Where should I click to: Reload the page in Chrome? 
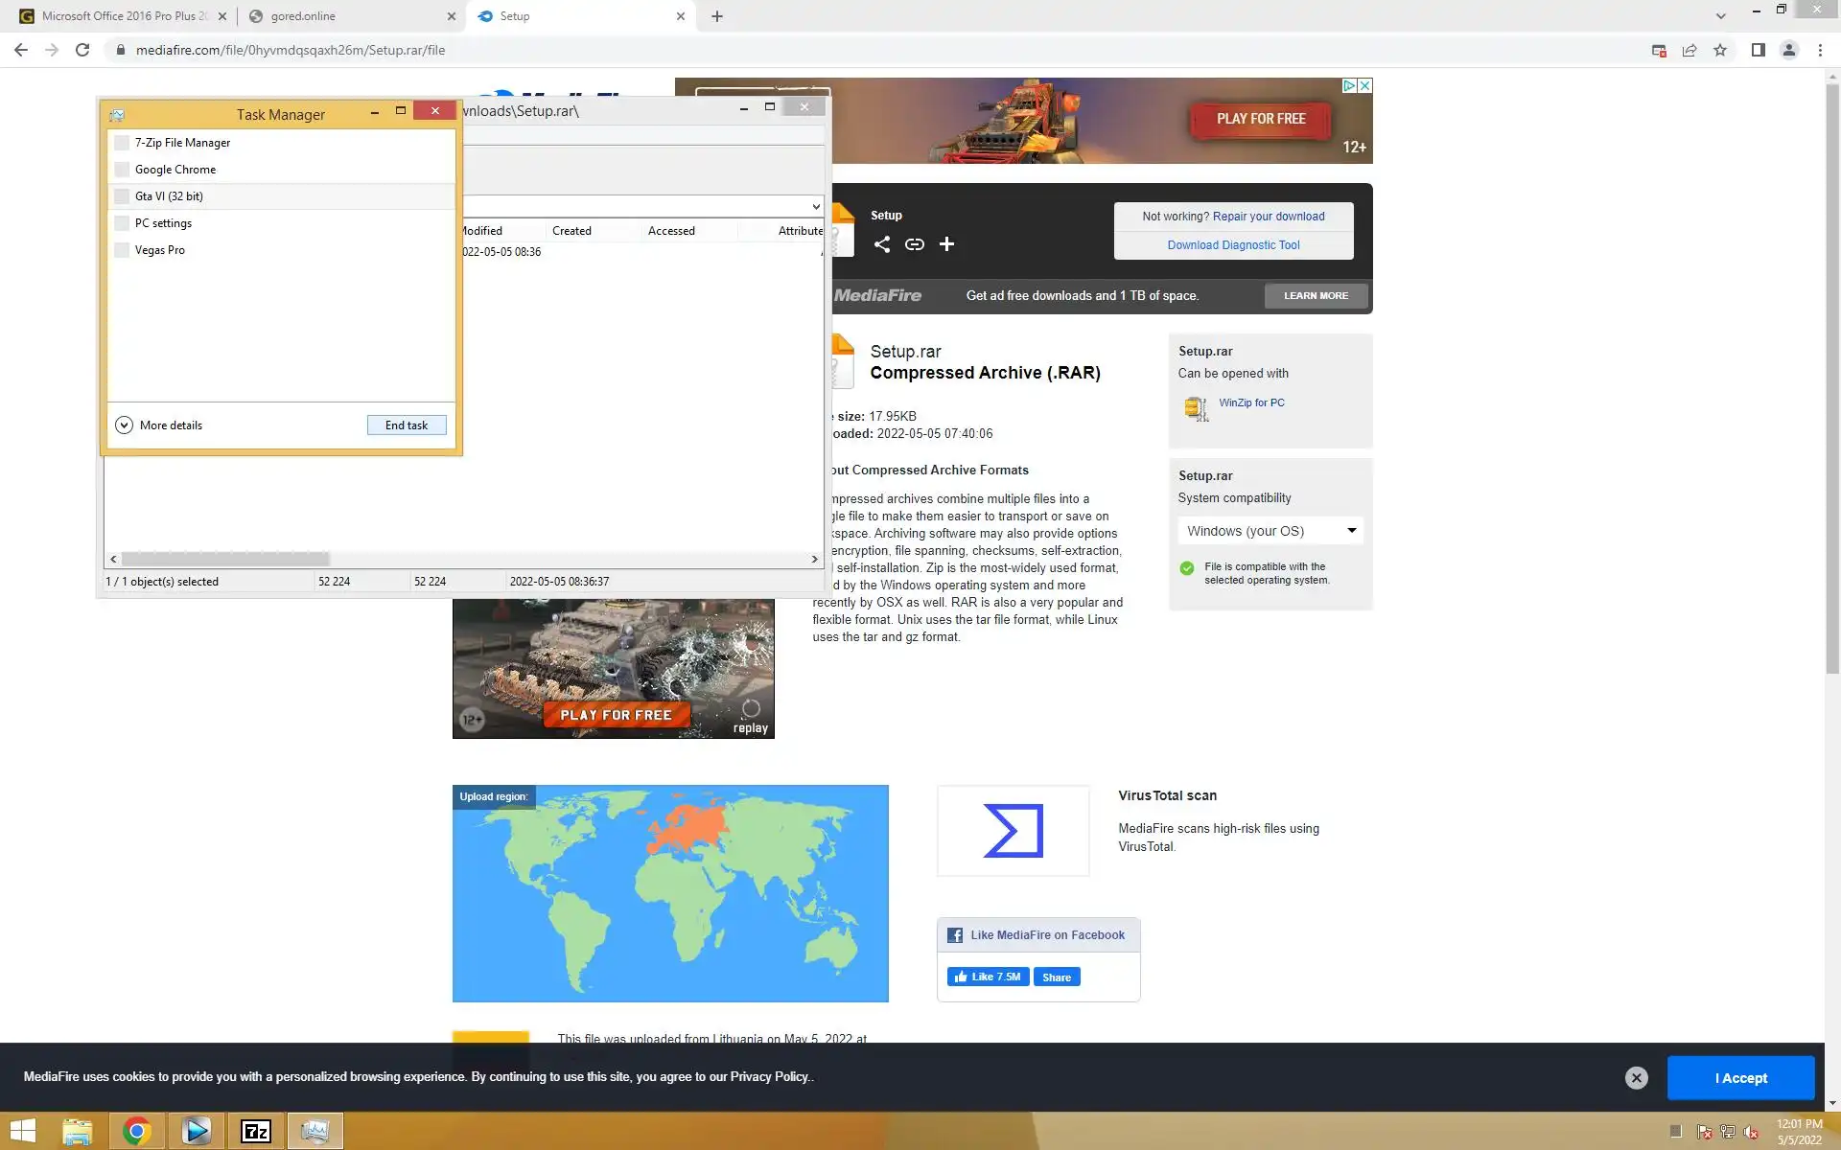click(82, 50)
